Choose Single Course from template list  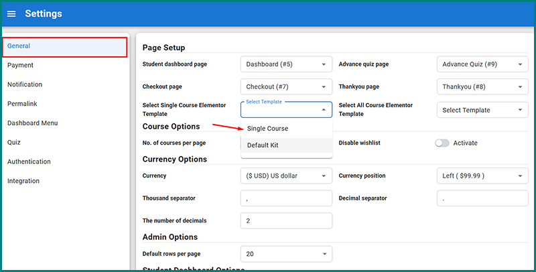(x=267, y=129)
